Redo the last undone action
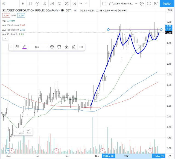The height and width of the screenshot is (159, 175). point(86,4)
